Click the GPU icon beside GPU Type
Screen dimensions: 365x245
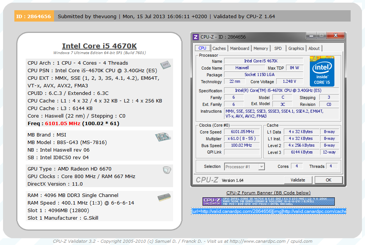[167, 170]
